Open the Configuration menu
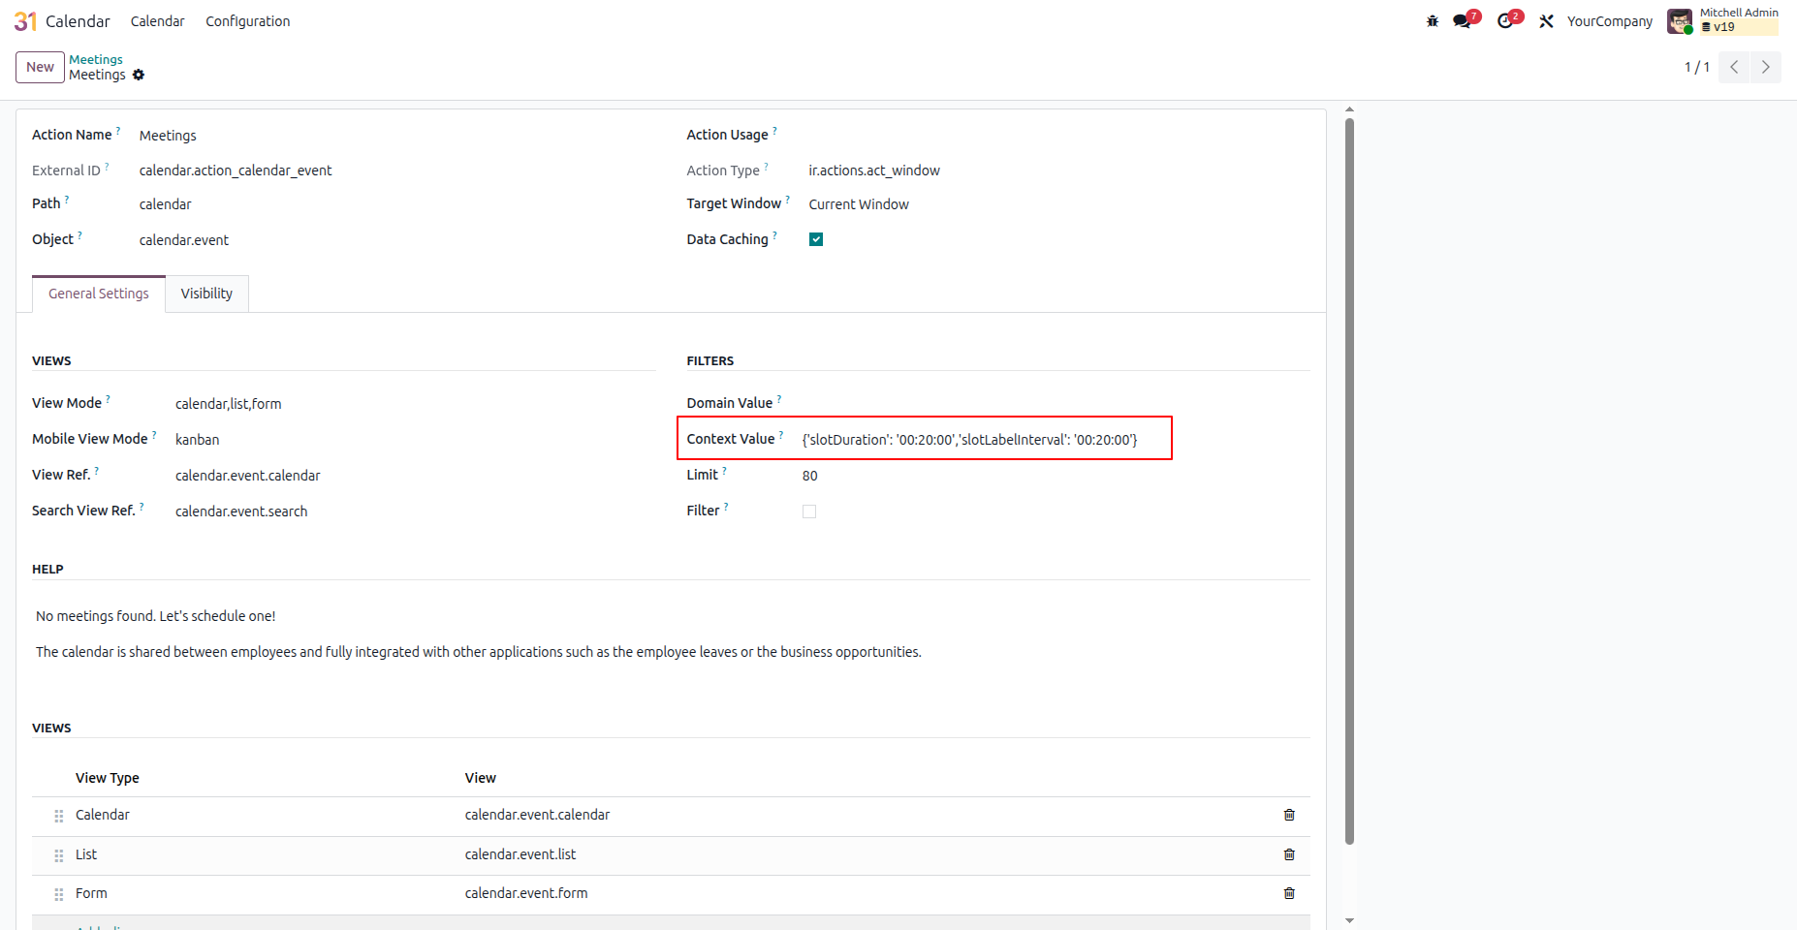1797x930 pixels. pyautogui.click(x=247, y=21)
